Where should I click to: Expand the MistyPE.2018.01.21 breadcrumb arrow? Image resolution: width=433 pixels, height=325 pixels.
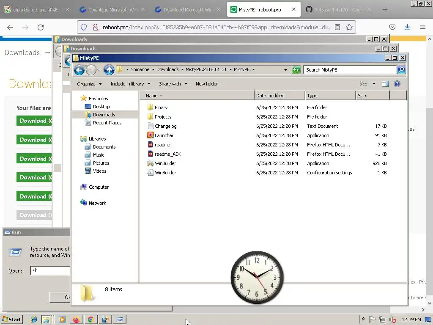click(x=230, y=70)
